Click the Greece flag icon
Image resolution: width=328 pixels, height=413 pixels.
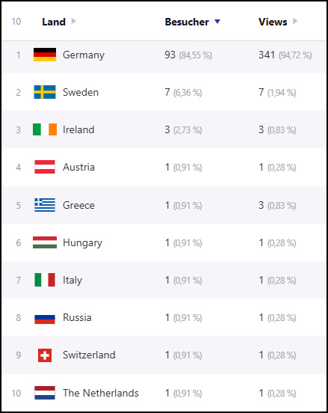pos(45,205)
